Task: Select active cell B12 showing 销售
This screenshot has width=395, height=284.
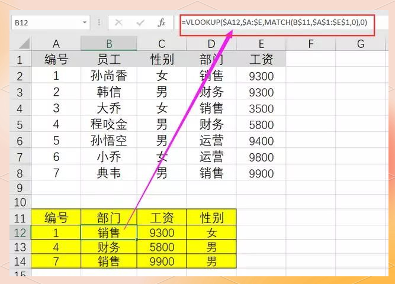Action: pyautogui.click(x=109, y=233)
